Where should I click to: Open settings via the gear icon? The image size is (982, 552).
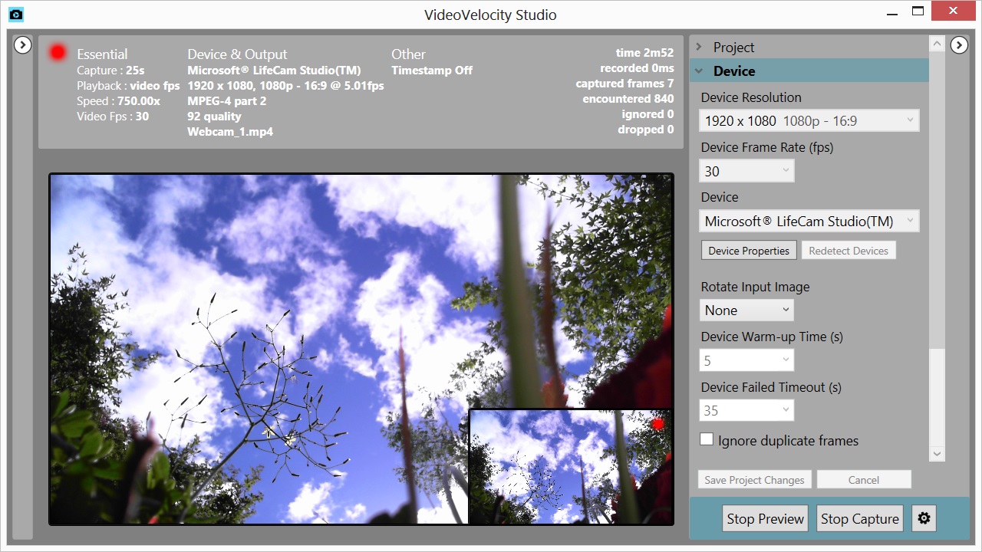pos(924,518)
